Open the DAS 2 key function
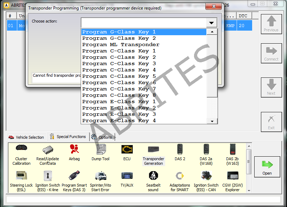287x207 pixels. point(180,153)
